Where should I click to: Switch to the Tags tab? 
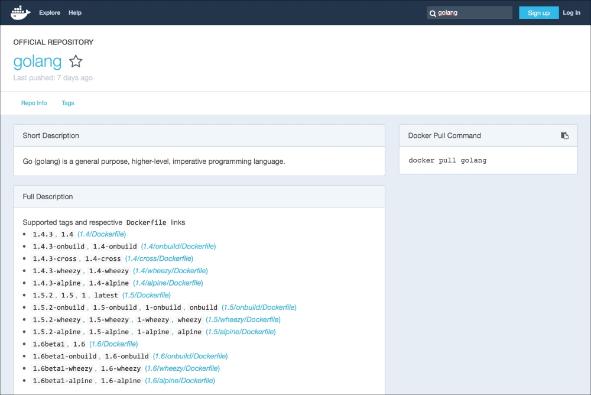(x=68, y=103)
